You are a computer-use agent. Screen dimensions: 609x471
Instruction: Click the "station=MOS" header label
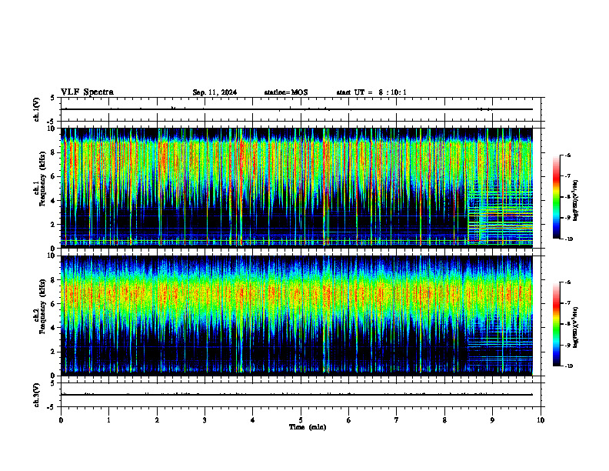click(x=286, y=92)
